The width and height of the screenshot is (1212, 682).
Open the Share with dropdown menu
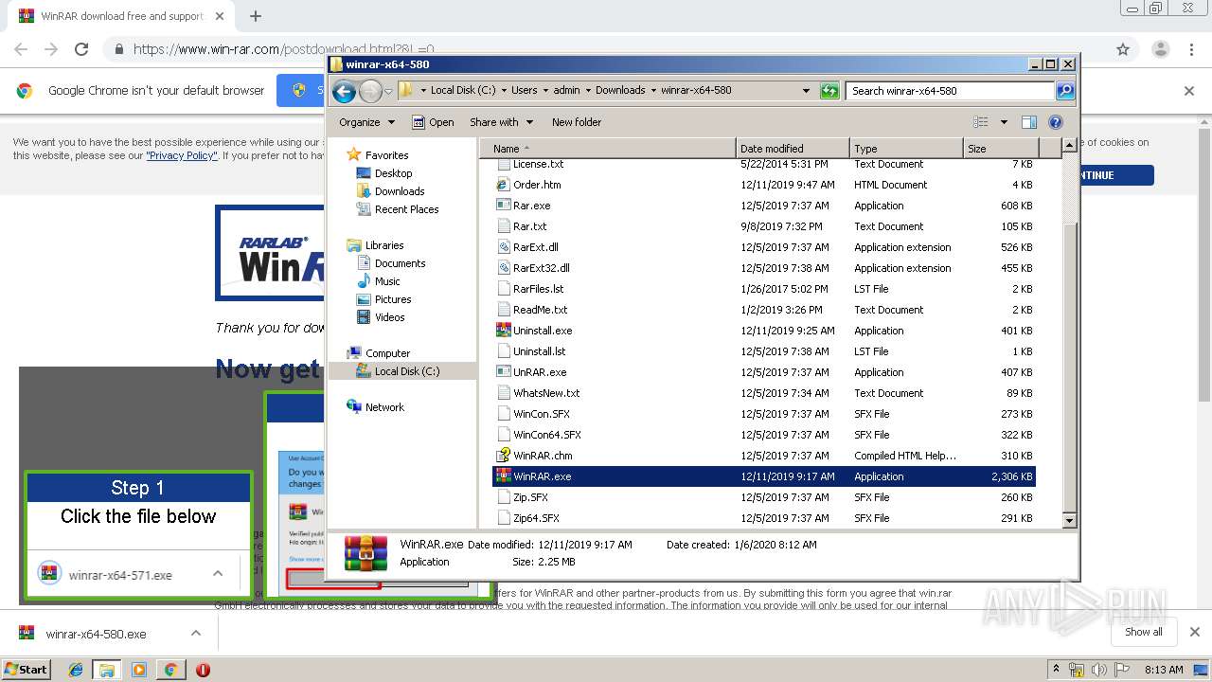coord(502,122)
